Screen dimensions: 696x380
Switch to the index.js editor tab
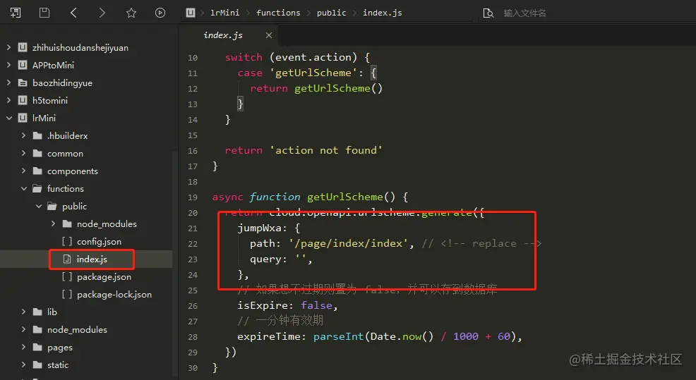click(x=223, y=35)
